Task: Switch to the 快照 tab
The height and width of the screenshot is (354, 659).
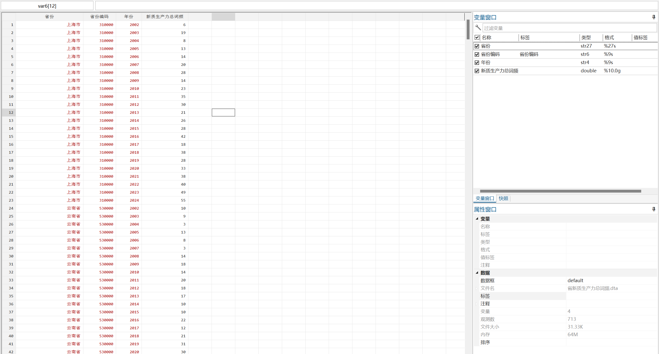Action: click(503, 198)
